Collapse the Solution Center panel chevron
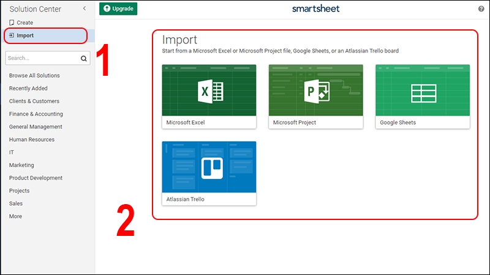 (85, 9)
